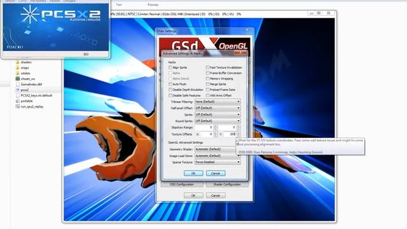407x229 pixels.
Task: Toggle the Auto Flush checkbox
Action: [170, 84]
